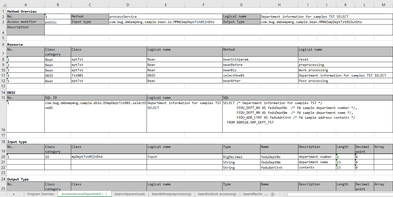Click the horizontal scrollbar track
This screenshot has height=197, width=393.
pyautogui.click(x=338, y=194)
